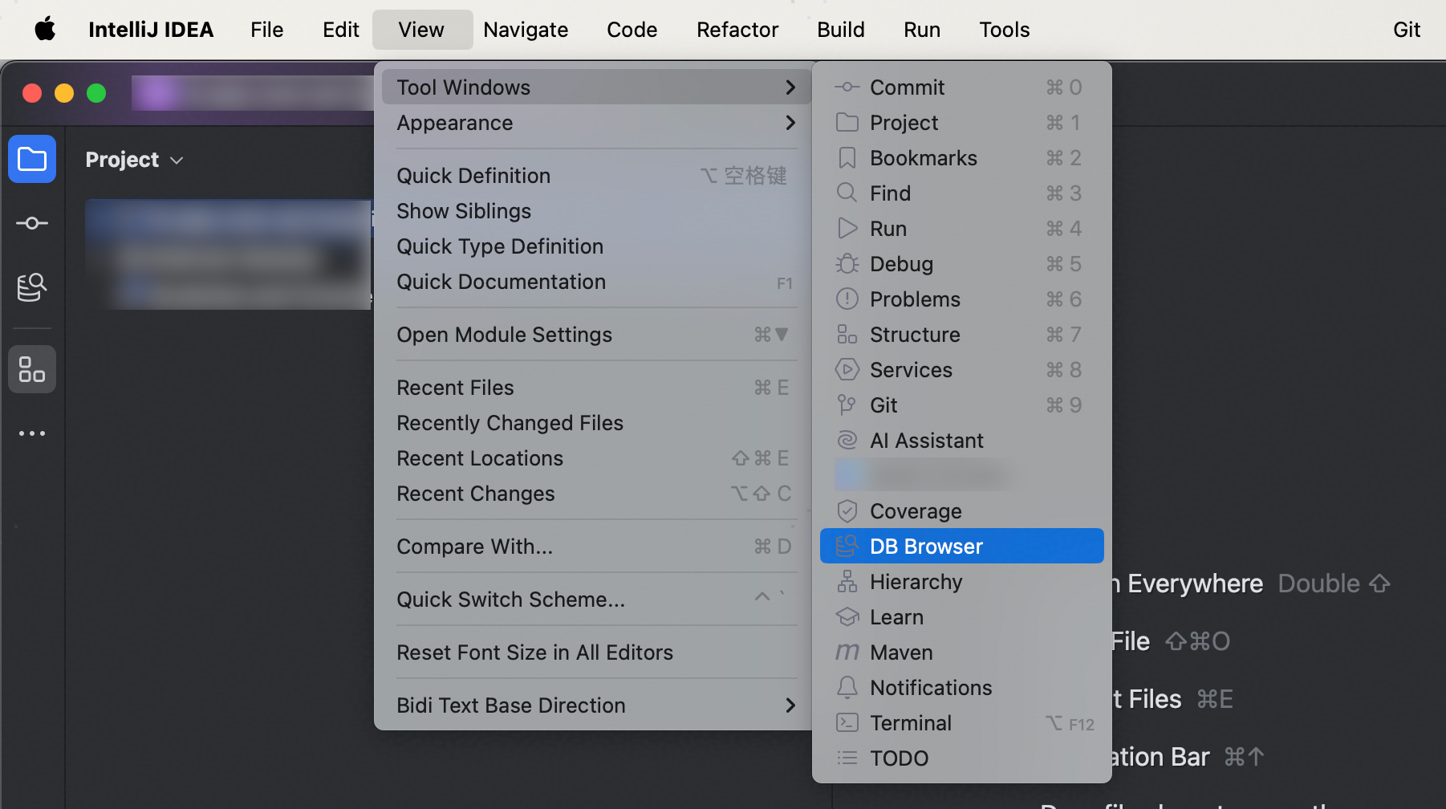The image size is (1446, 809).
Task: Choose Recent Locations menu item
Action: [594, 457]
